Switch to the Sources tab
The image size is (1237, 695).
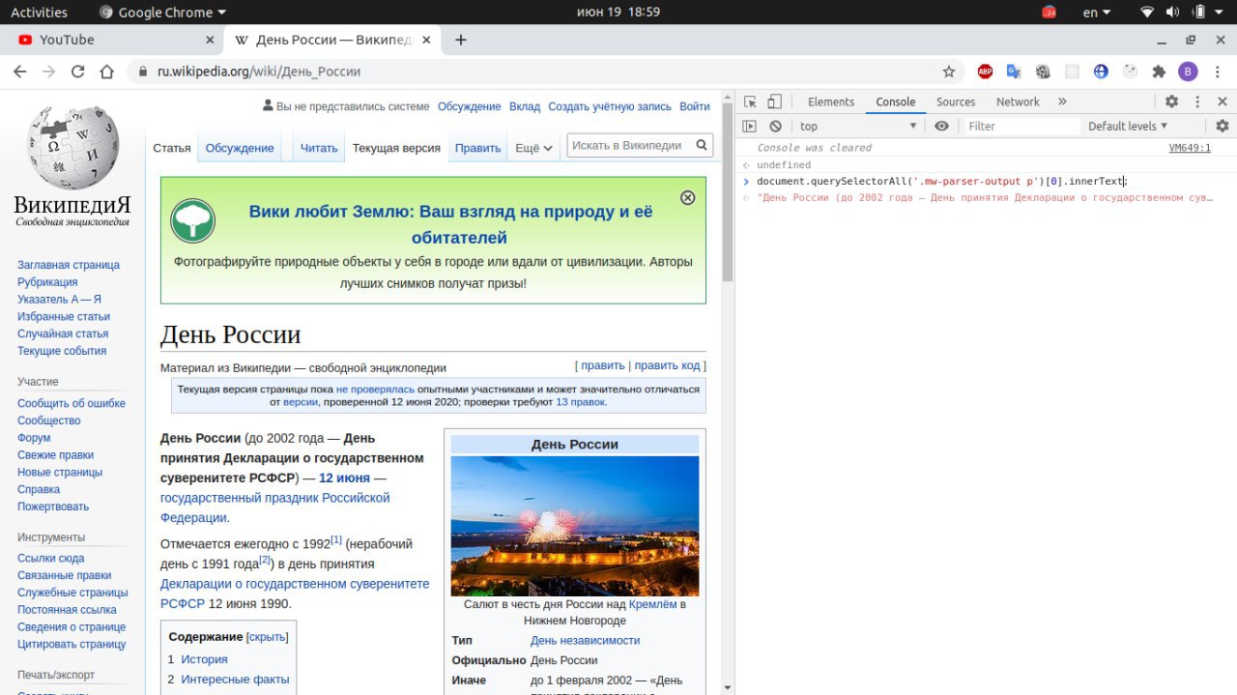[x=956, y=101]
